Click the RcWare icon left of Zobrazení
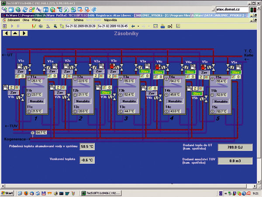The height and width of the screenshot is (197, 262). click(4, 20)
